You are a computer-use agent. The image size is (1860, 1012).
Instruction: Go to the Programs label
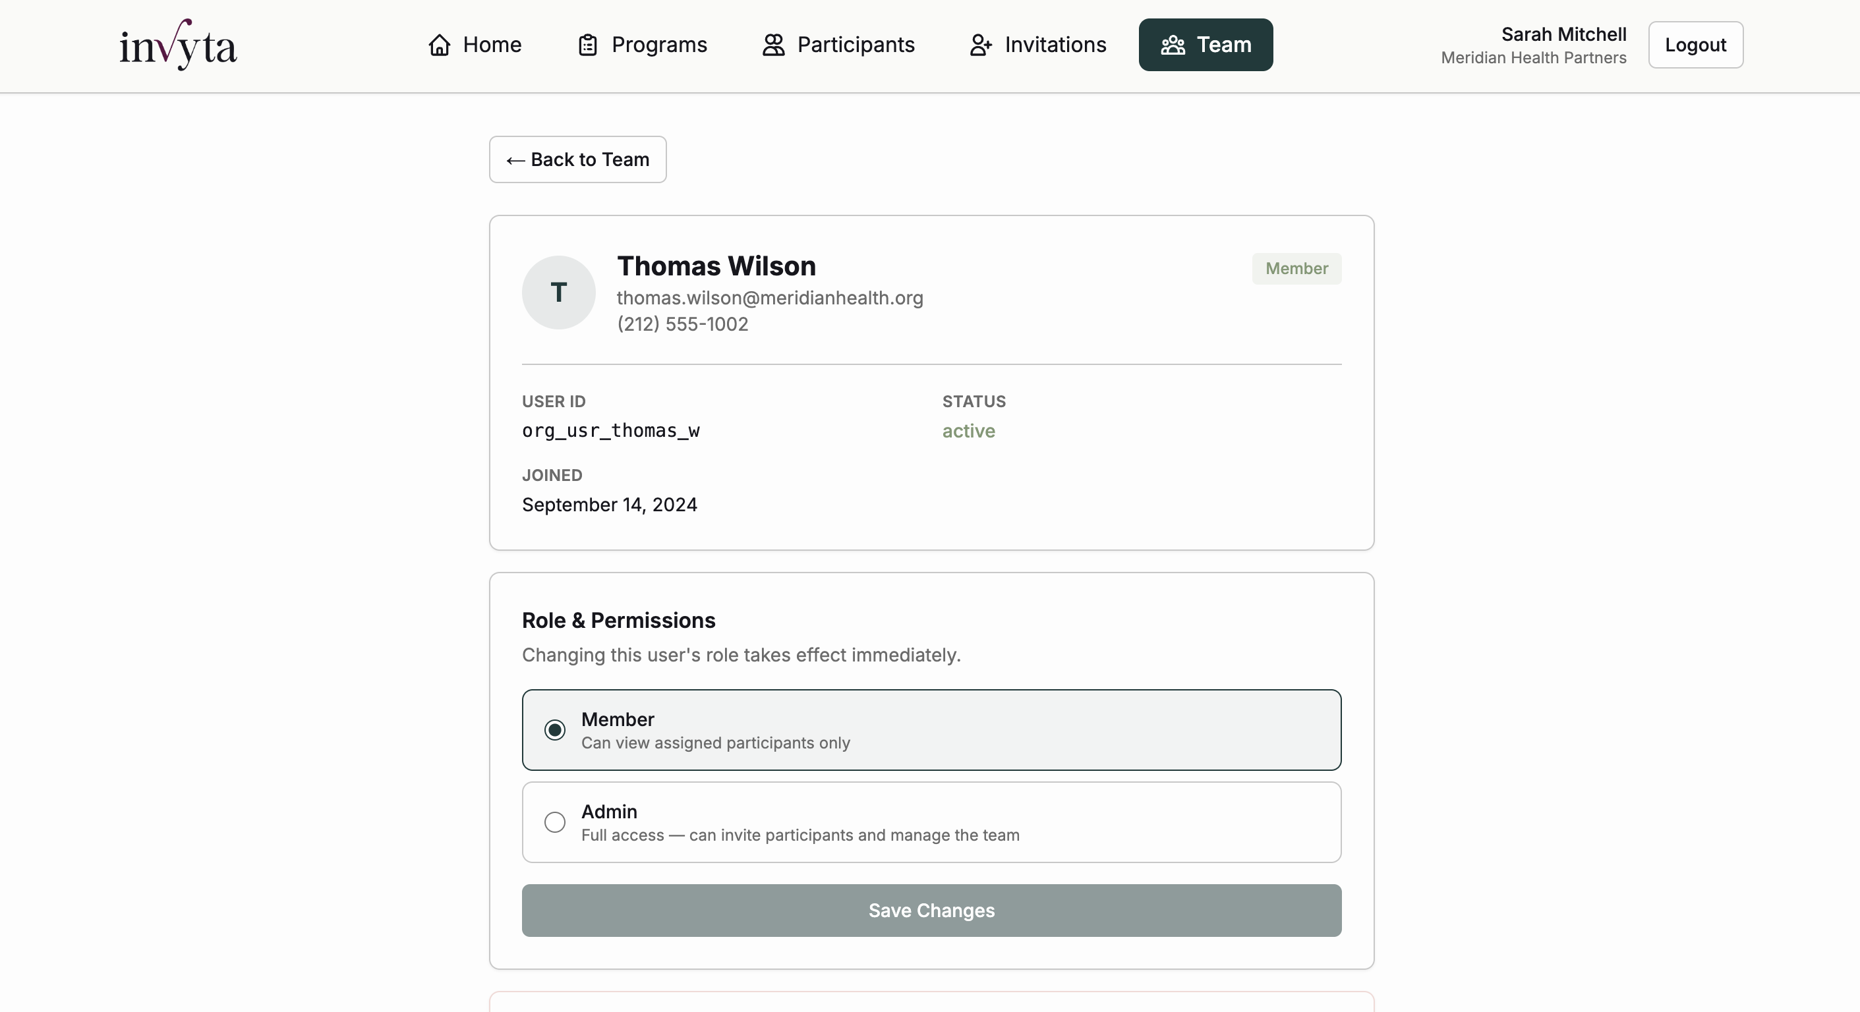(x=659, y=45)
